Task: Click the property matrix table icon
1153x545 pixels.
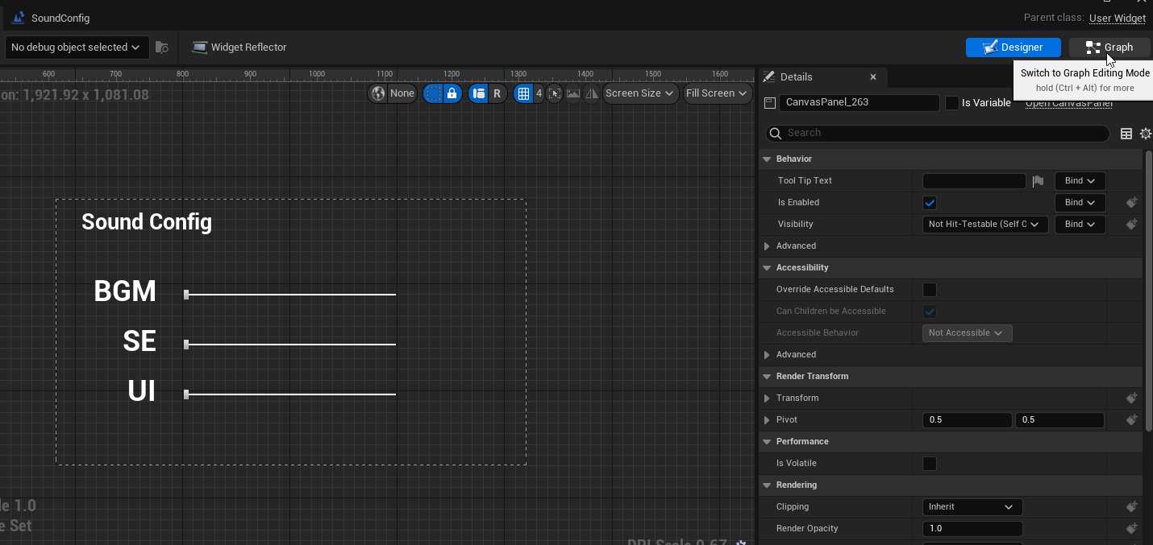Action: pos(1126,134)
